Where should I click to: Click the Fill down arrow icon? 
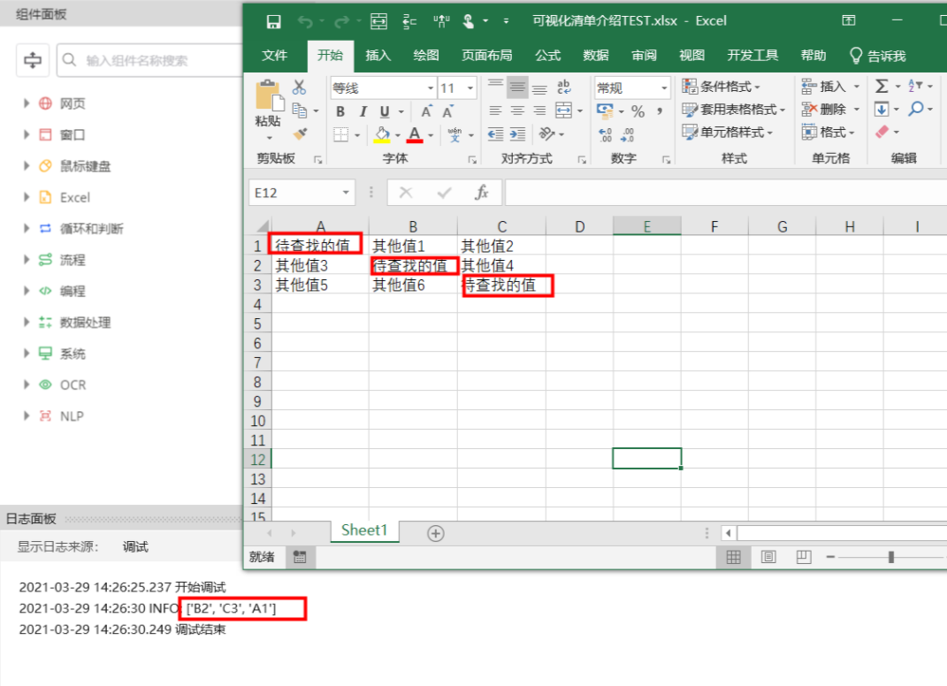pos(882,110)
